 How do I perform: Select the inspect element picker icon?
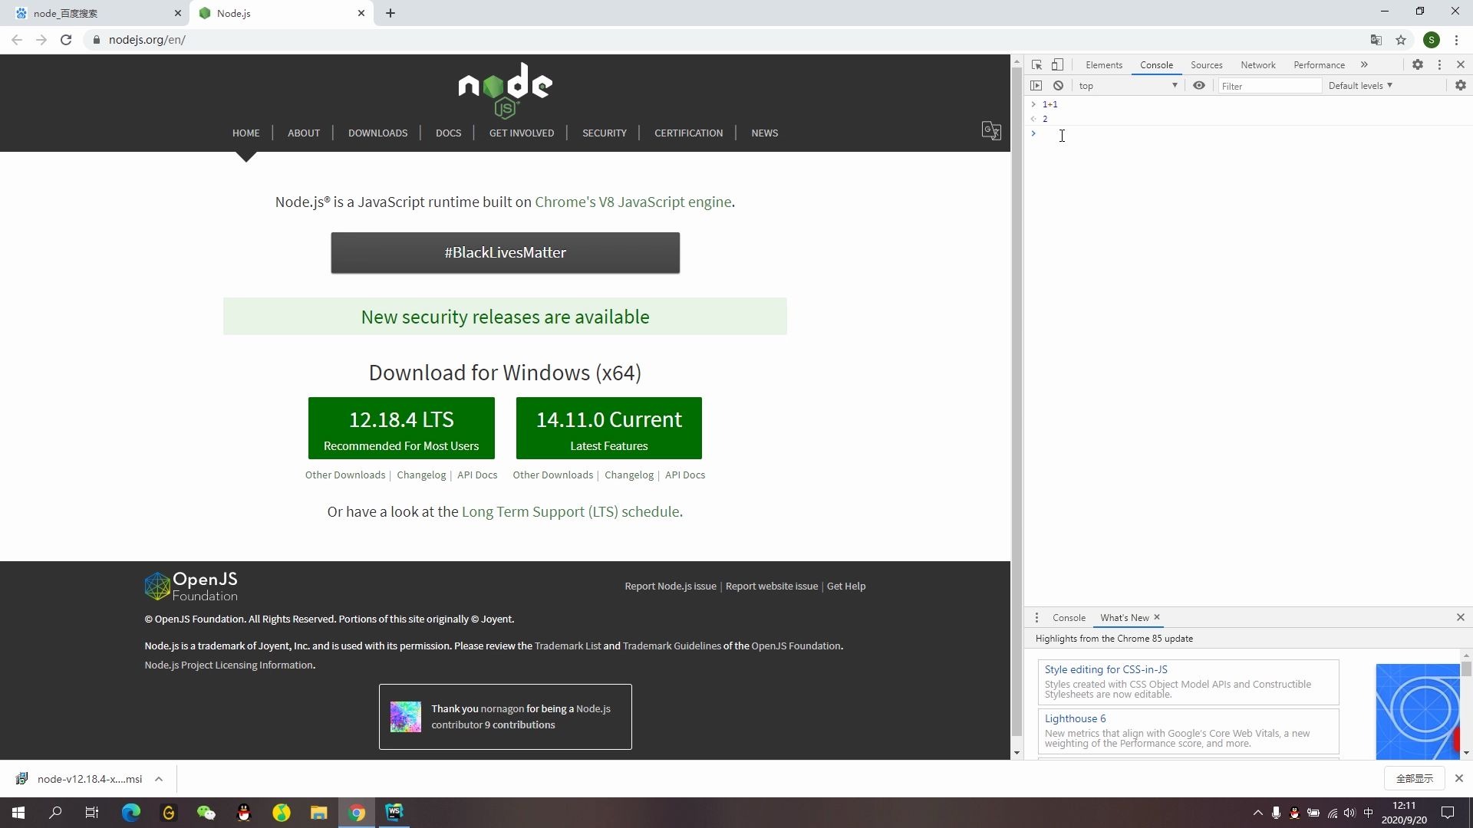point(1036,65)
